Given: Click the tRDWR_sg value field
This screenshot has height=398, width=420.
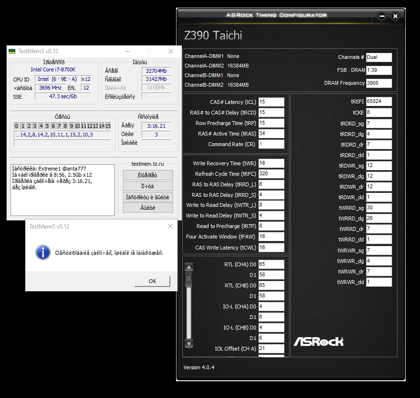Looking at the screenshot, I should 379,166.
